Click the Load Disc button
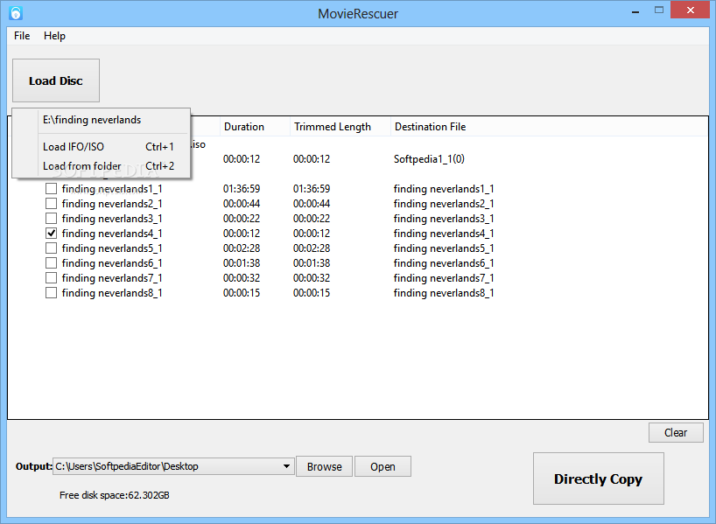This screenshot has width=716, height=524. (56, 80)
